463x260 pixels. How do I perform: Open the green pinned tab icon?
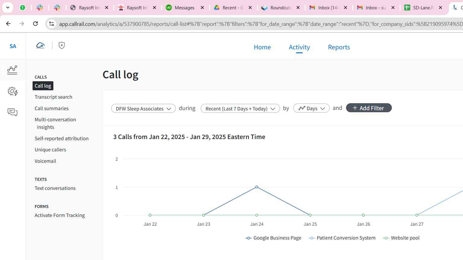pyautogui.click(x=23, y=8)
